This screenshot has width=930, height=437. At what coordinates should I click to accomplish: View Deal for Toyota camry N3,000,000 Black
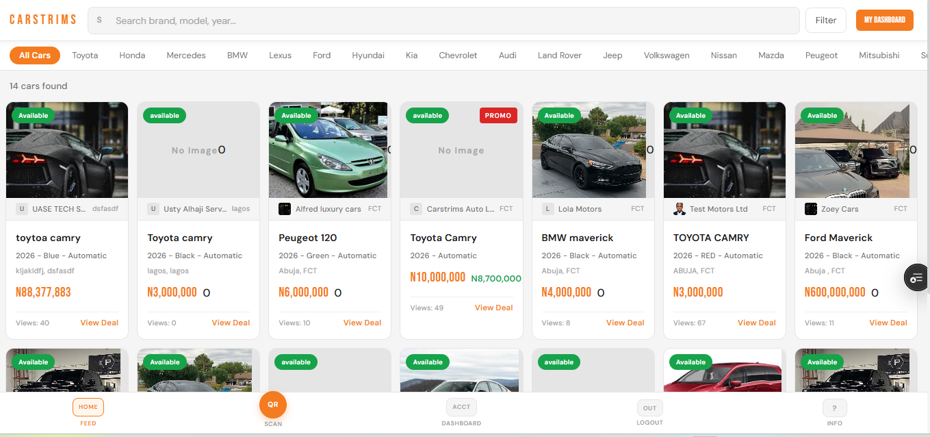tap(231, 323)
